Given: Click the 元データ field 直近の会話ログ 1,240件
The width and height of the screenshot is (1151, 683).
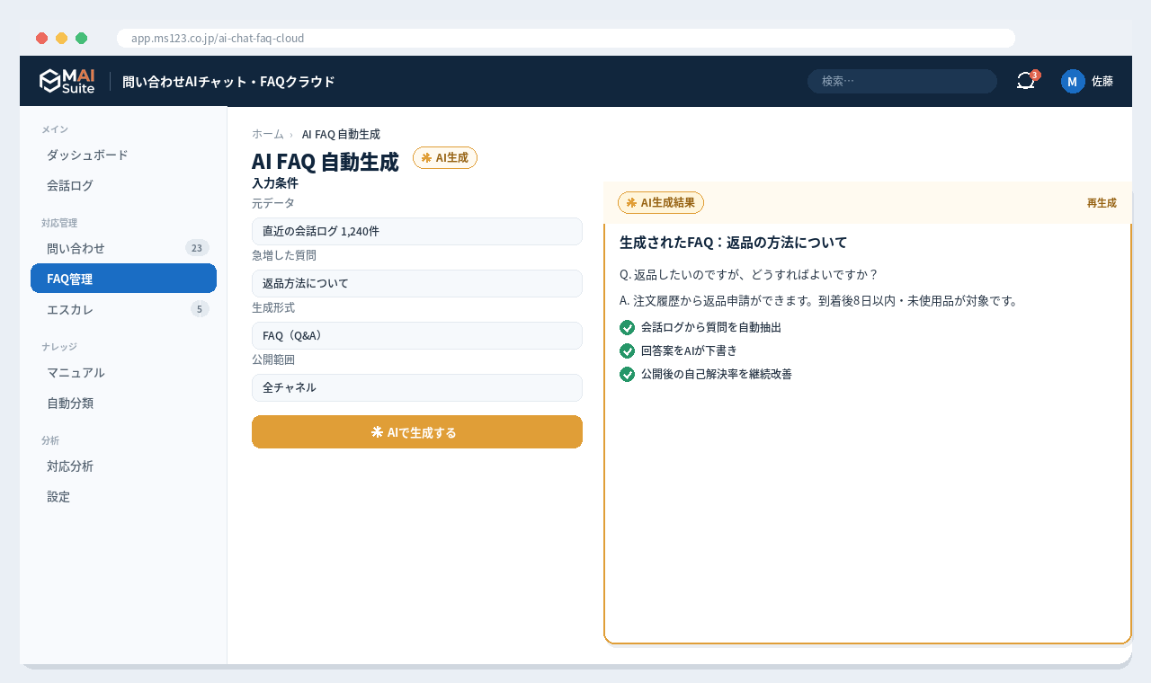Looking at the screenshot, I should pyautogui.click(x=417, y=231).
